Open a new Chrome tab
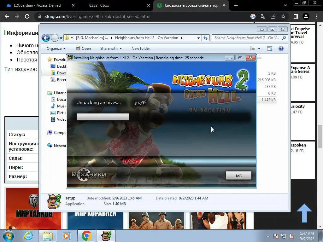The image size is (323, 242). (236, 5)
